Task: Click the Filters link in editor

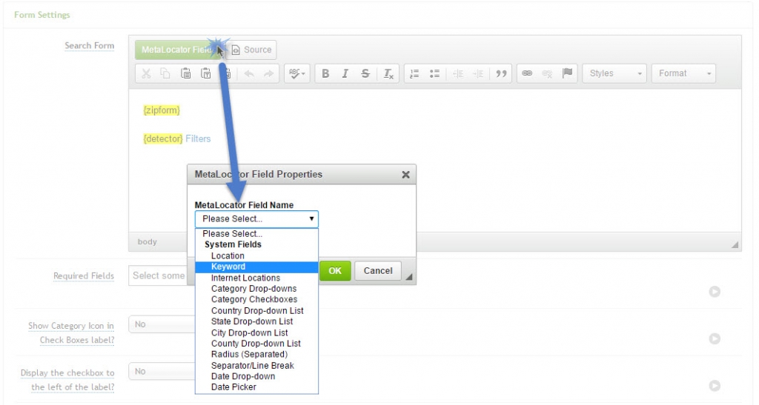Action: pyautogui.click(x=198, y=138)
